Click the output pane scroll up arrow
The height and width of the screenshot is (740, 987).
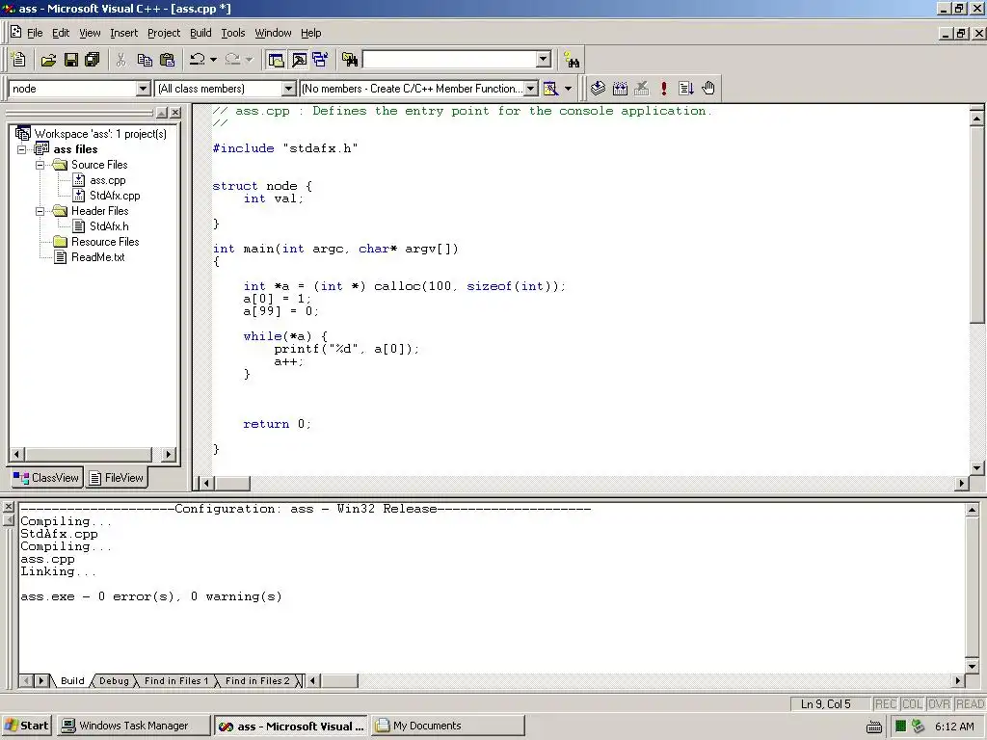972,511
